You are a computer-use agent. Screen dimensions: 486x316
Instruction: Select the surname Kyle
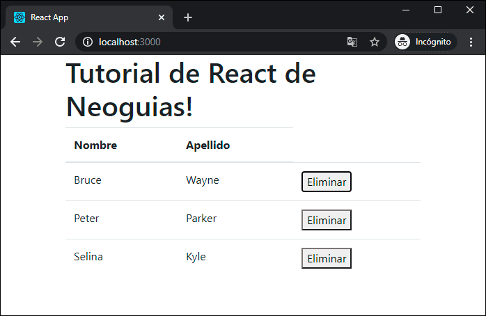[196, 257]
